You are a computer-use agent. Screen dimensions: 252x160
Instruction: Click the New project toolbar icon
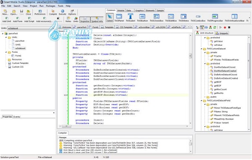[5, 12]
